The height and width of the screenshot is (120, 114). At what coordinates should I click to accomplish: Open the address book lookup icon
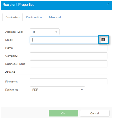103,40
